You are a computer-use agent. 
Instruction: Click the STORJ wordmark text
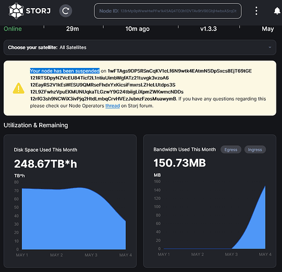click(38, 11)
